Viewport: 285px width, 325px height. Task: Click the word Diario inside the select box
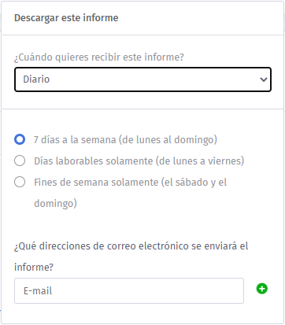click(x=36, y=79)
